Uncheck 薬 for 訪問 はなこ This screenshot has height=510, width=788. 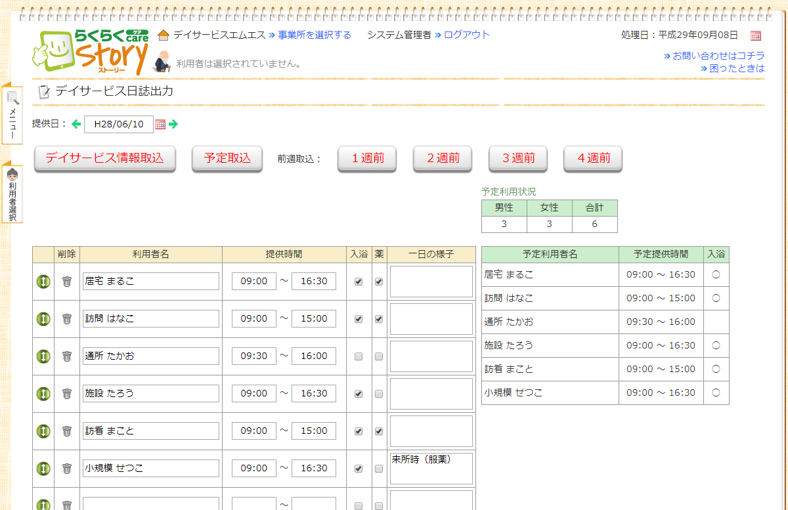tap(379, 319)
